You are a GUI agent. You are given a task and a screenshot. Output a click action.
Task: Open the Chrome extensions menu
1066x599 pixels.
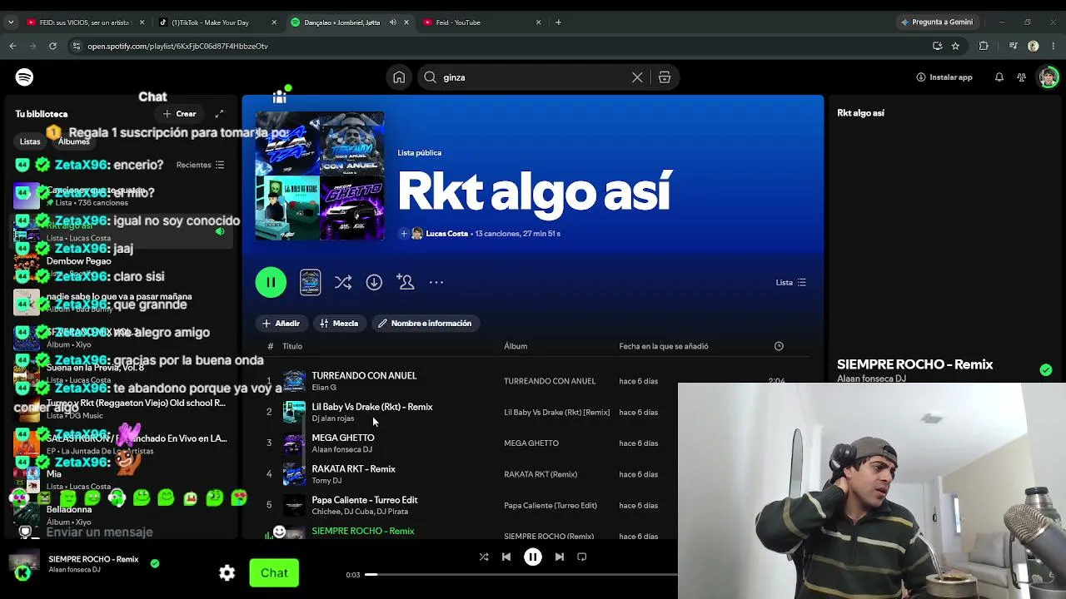[x=984, y=46]
